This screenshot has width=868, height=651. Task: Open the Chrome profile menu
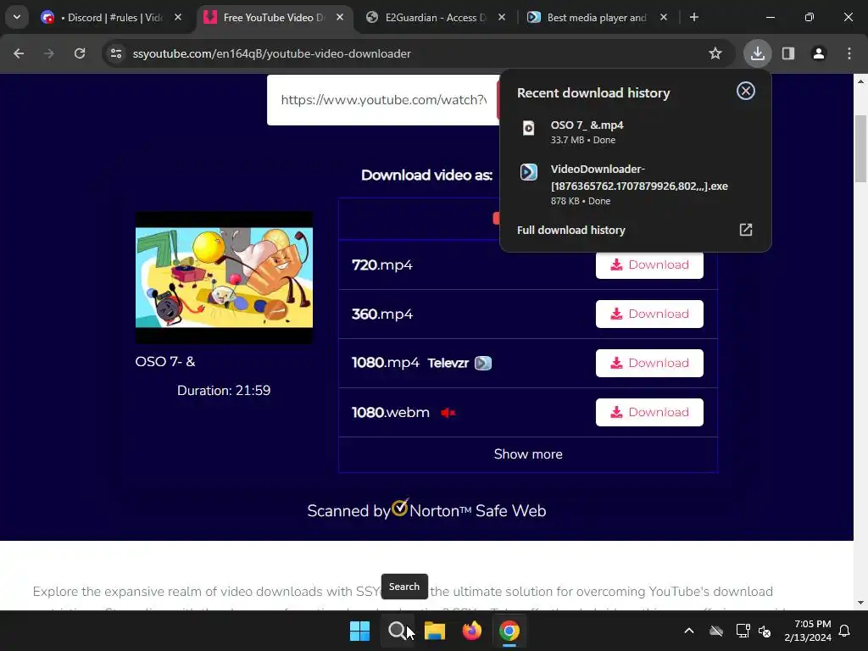[819, 53]
